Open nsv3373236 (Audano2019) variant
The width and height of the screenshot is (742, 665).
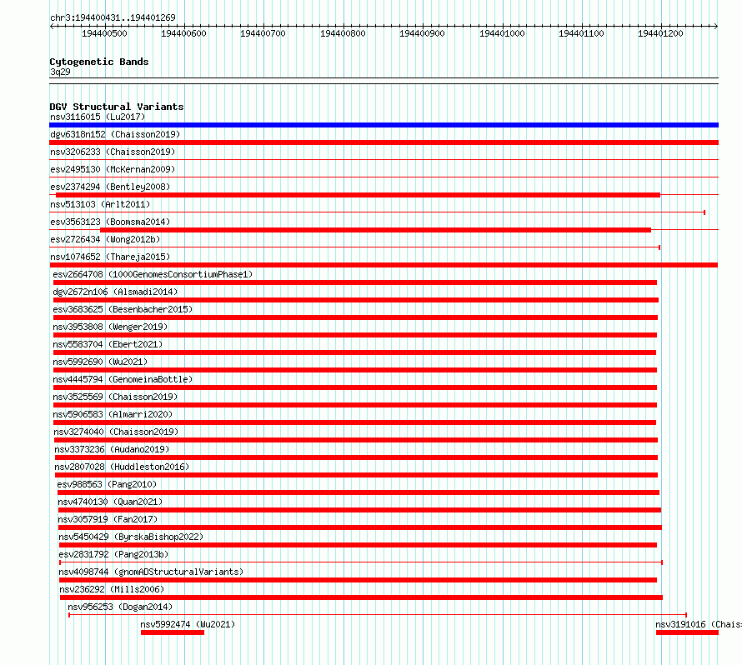coord(112,449)
